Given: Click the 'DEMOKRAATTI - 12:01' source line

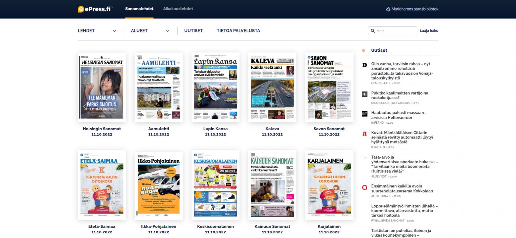Looking at the screenshot, I should coord(386,83).
